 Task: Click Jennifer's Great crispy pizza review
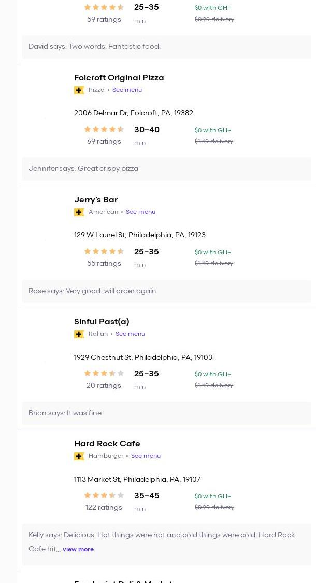tap(83, 169)
